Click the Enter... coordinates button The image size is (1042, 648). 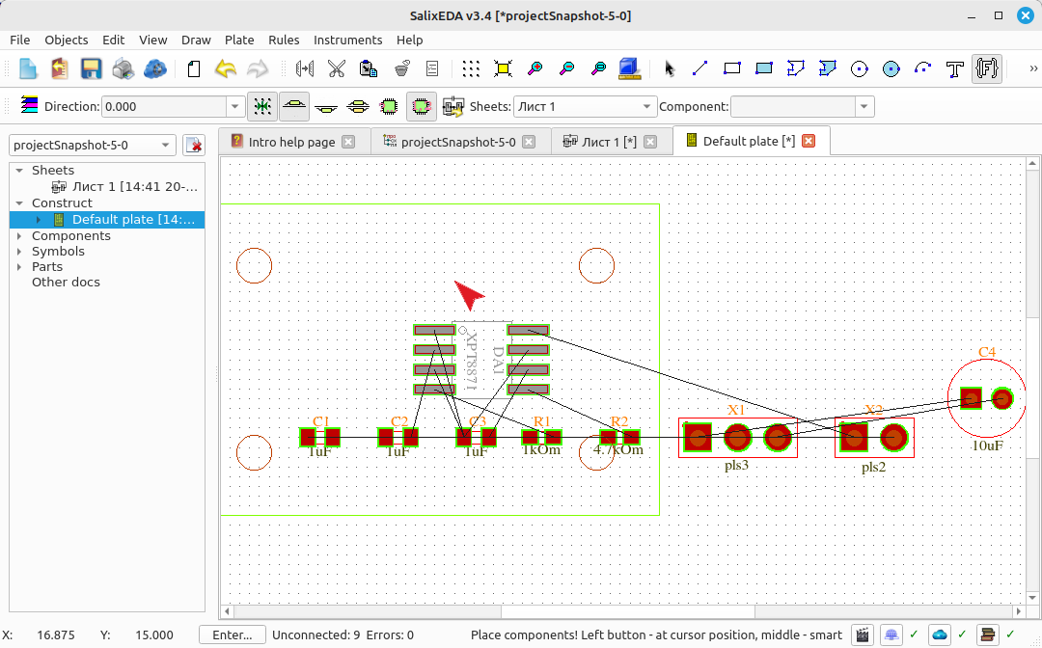coord(232,634)
